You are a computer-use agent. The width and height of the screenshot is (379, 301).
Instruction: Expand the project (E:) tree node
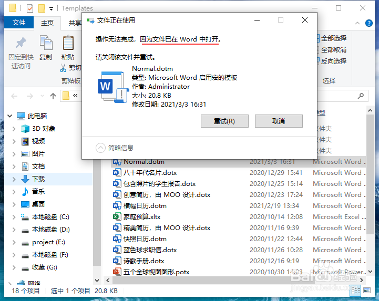tap(14, 242)
